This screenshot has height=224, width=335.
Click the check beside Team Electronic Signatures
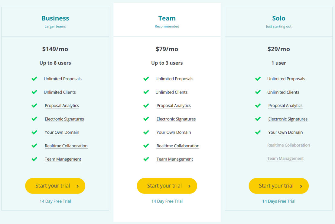click(x=146, y=119)
